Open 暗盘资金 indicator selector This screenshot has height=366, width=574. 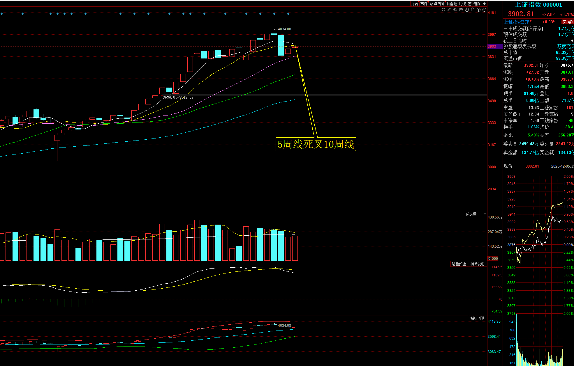tap(459, 264)
